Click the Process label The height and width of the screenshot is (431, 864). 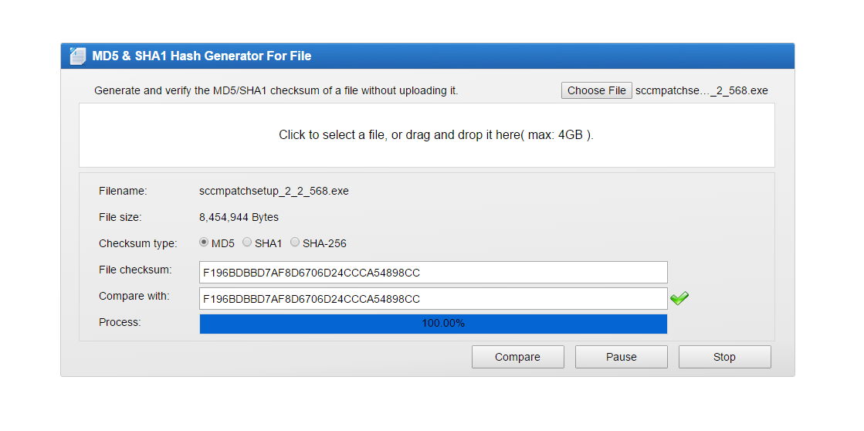click(120, 322)
